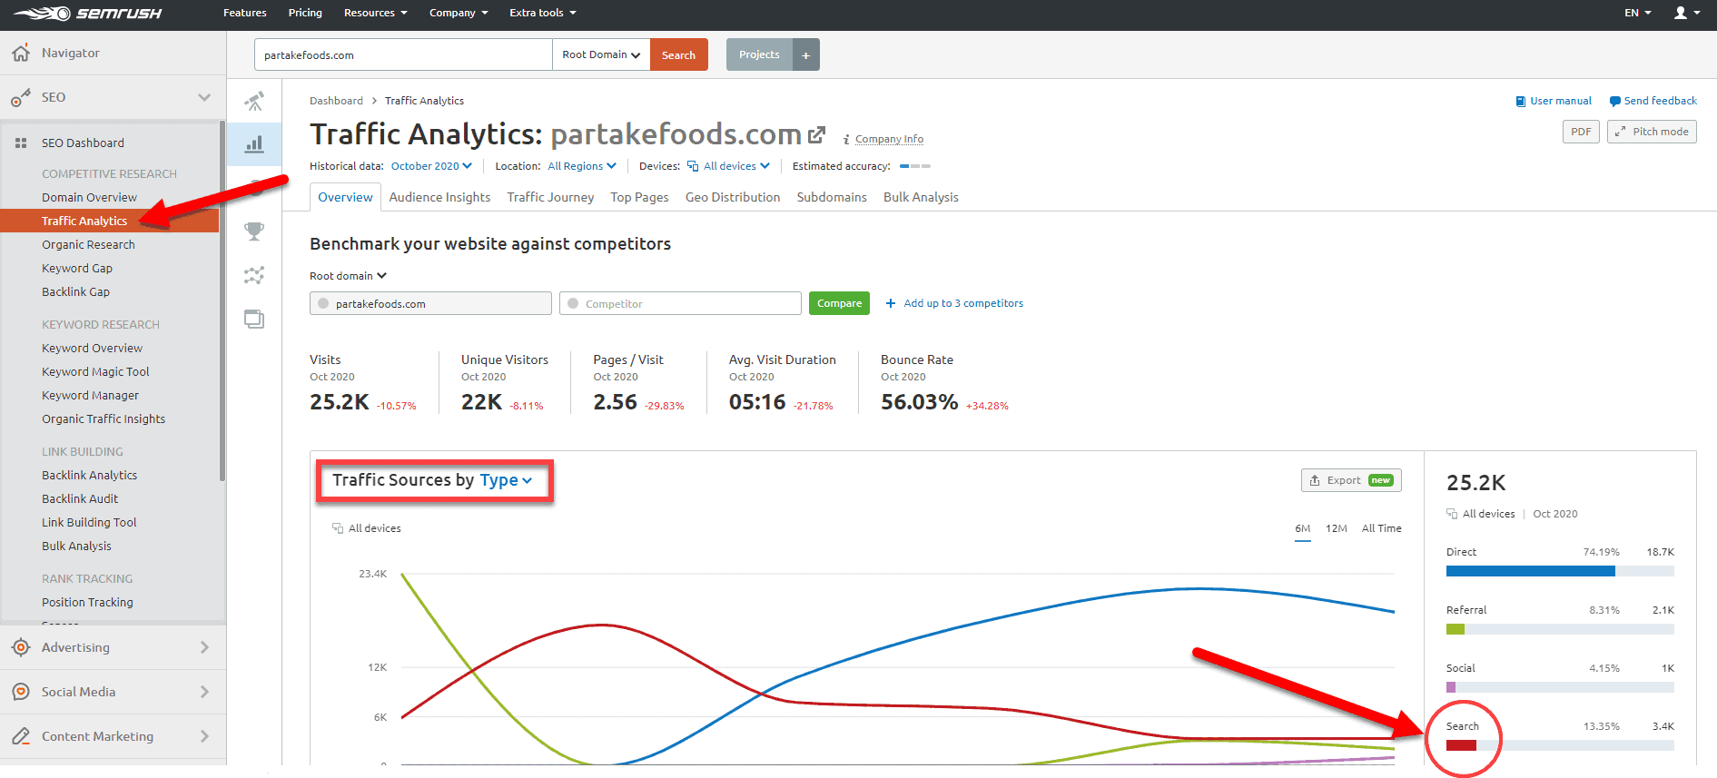Image resolution: width=1717 pixels, height=778 pixels.
Task: Open Domain Overview in sidebar
Action: [89, 197]
